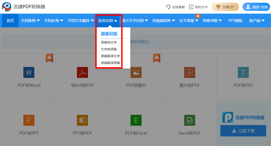Choose 文字转语音 from the dropdown

pos(109,49)
